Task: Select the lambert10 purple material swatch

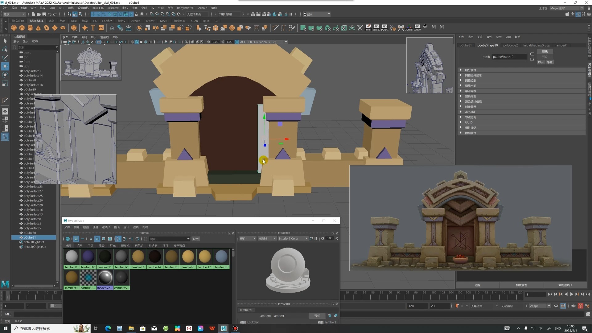Action: [88, 259]
